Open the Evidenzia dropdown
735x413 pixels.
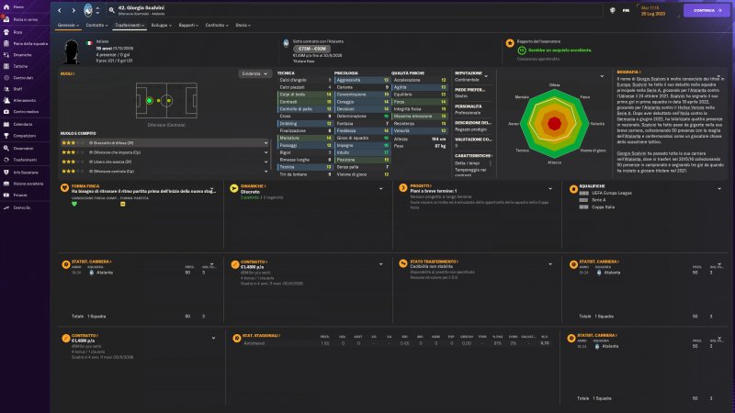(x=255, y=73)
